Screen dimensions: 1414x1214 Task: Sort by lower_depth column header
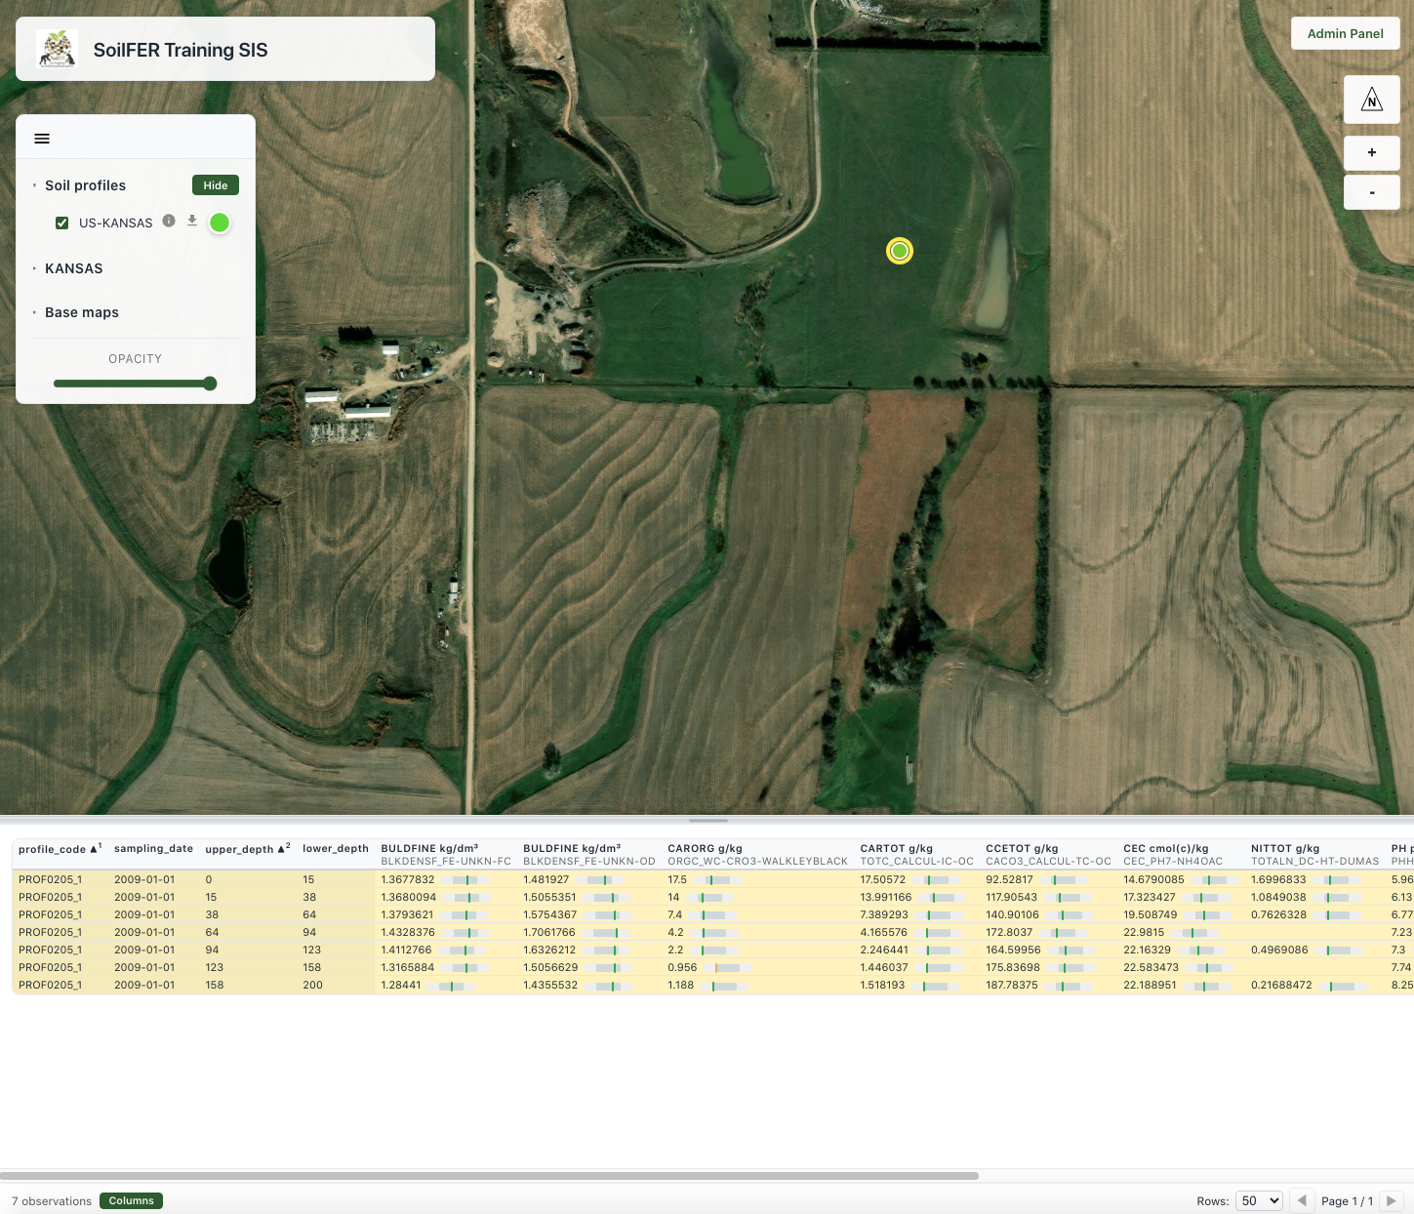pyautogui.click(x=336, y=848)
